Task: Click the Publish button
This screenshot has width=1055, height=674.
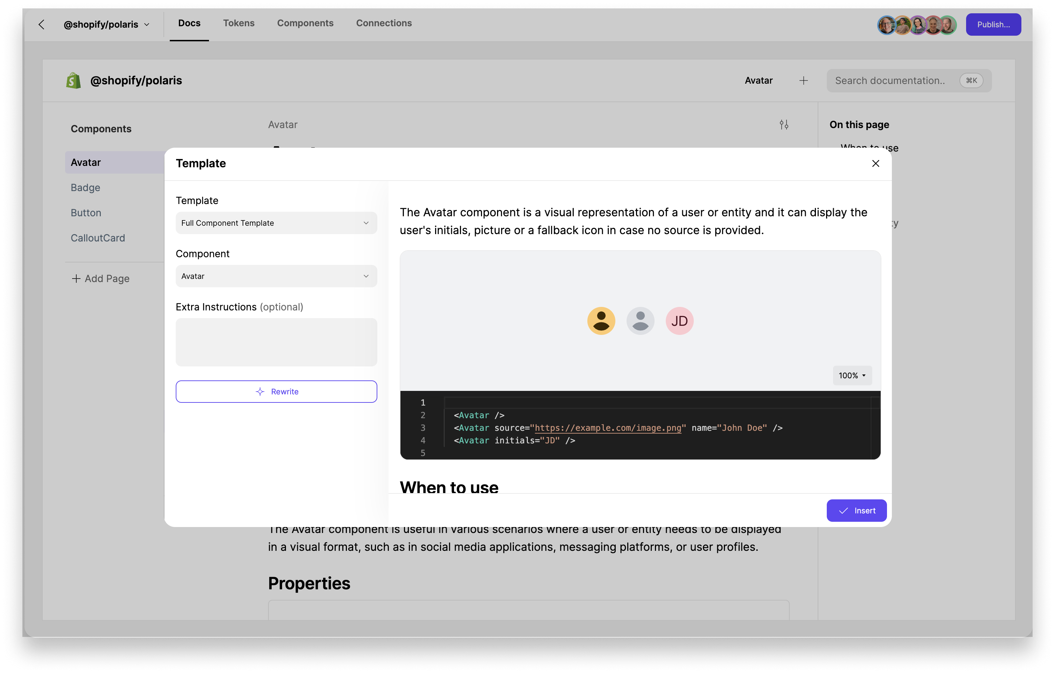Action: point(993,24)
